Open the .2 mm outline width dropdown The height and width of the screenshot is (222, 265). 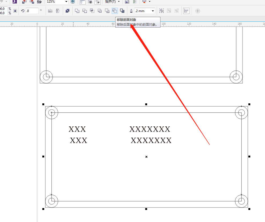point(153,11)
